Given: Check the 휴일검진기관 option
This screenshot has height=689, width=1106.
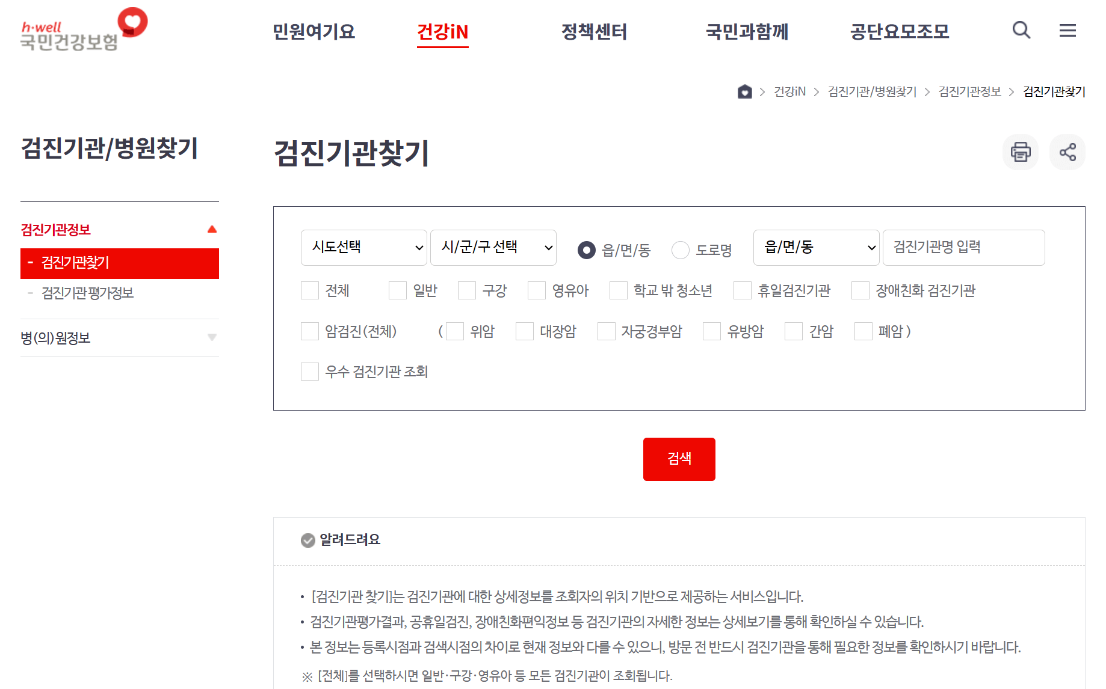Looking at the screenshot, I should [x=742, y=290].
